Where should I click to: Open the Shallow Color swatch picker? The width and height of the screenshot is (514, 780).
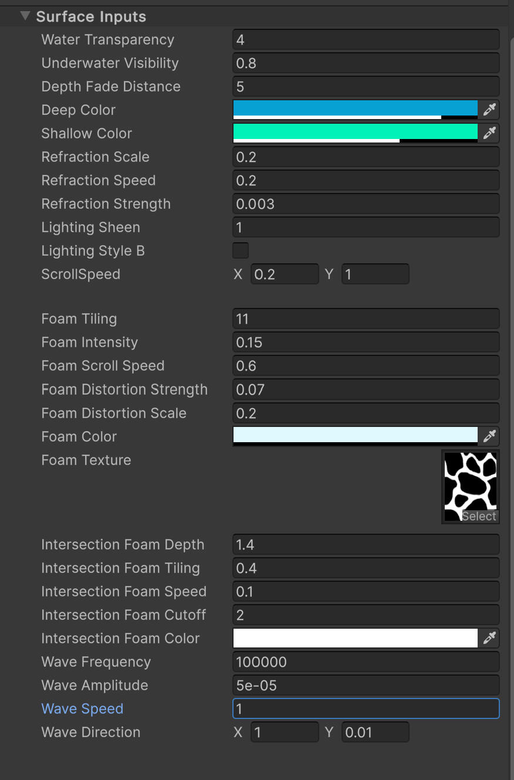pos(355,133)
